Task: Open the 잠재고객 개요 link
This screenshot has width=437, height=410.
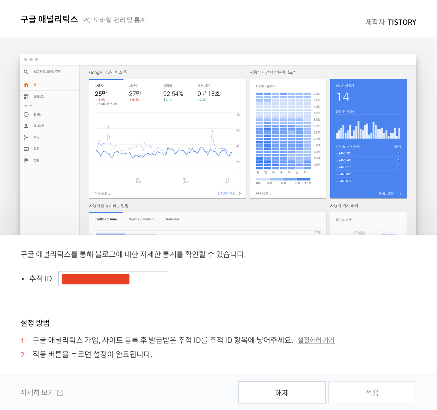Action: coord(226,193)
